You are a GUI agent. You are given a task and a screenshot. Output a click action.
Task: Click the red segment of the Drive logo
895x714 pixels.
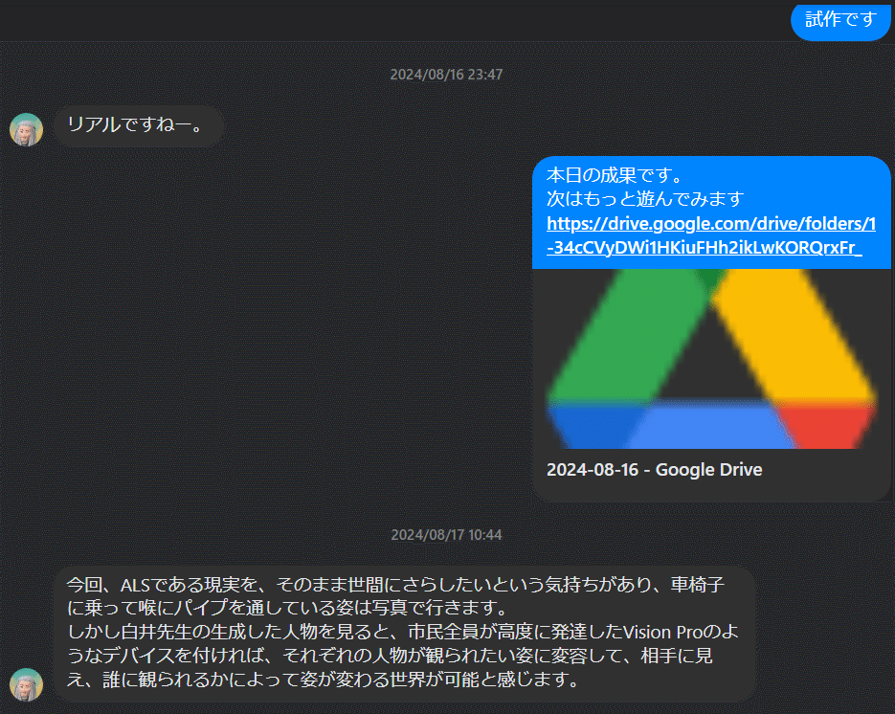pyautogui.click(x=828, y=426)
